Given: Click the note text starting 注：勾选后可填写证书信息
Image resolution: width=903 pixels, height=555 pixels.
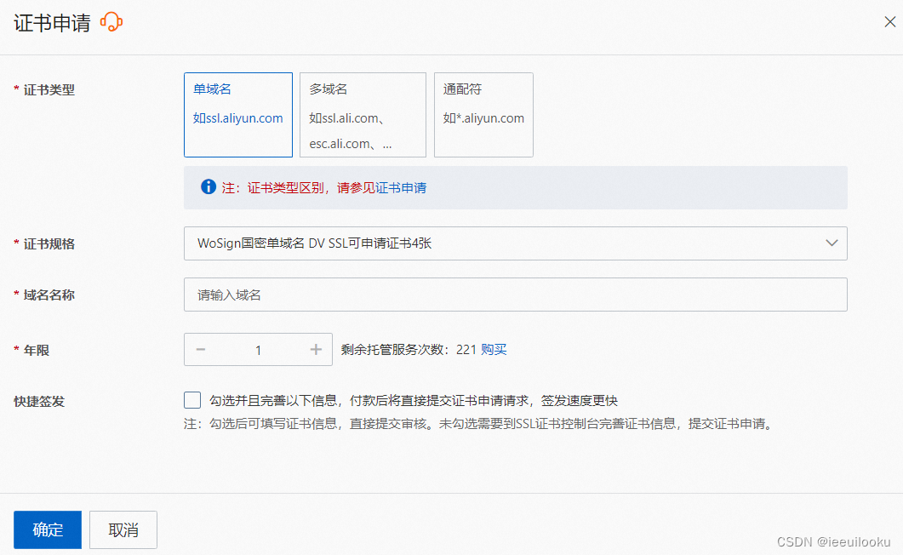Looking at the screenshot, I should 480,424.
